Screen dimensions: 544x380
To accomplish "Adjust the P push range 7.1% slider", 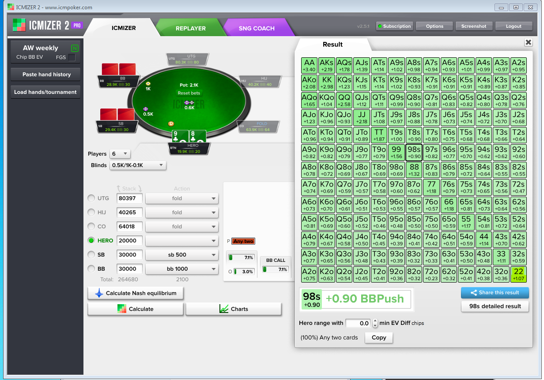I will 241,257.
